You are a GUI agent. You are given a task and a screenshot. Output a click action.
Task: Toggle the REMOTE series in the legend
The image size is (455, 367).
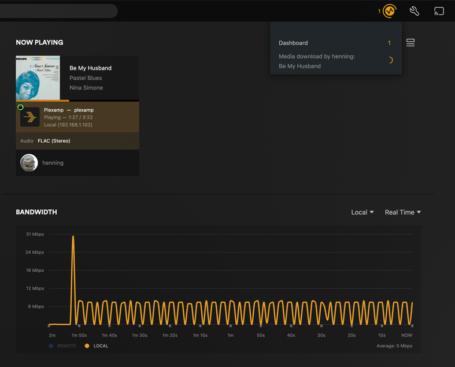[x=62, y=346]
